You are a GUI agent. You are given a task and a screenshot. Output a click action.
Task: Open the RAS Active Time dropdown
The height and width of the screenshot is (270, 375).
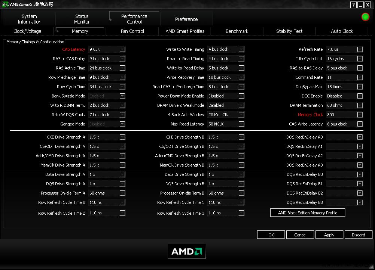pos(122,68)
